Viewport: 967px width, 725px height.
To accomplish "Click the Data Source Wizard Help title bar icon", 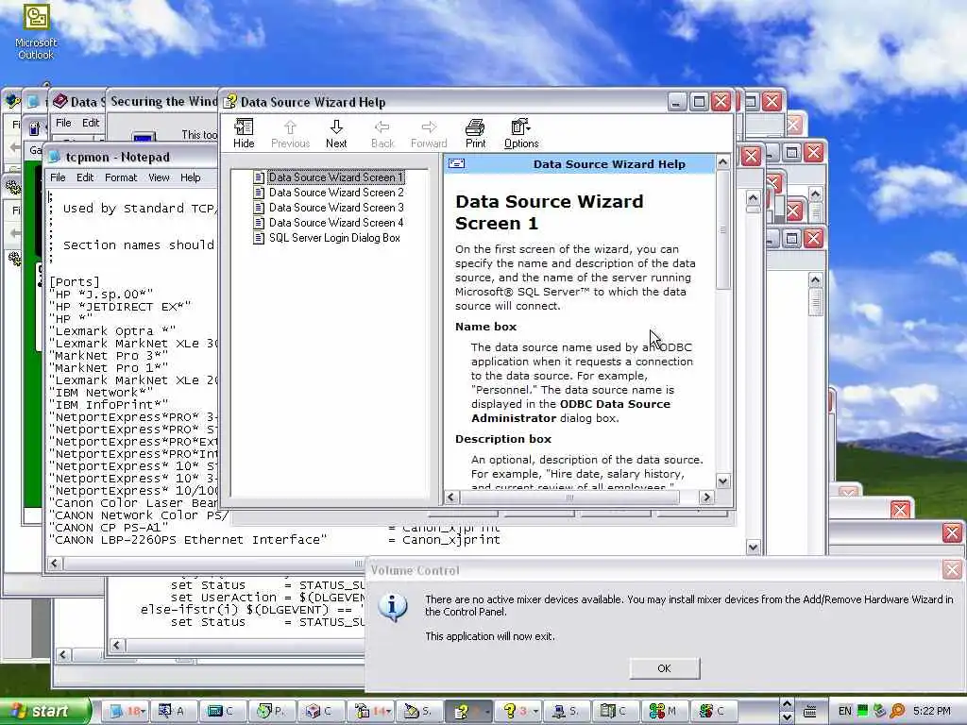I will pyautogui.click(x=230, y=102).
